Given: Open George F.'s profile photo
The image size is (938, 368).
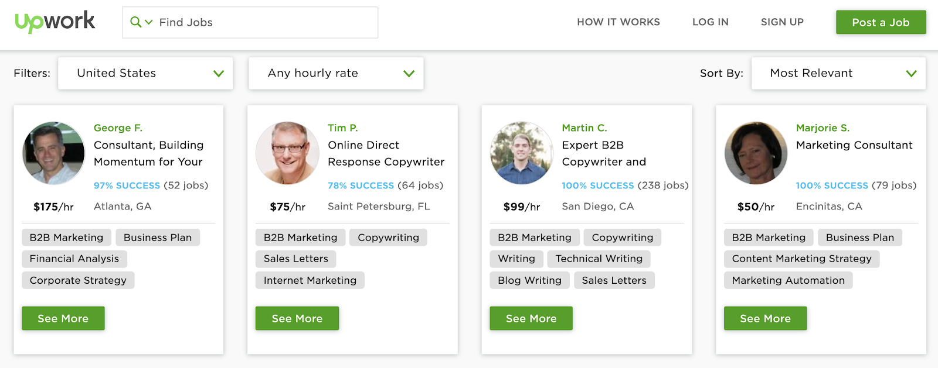Looking at the screenshot, I should tap(54, 153).
